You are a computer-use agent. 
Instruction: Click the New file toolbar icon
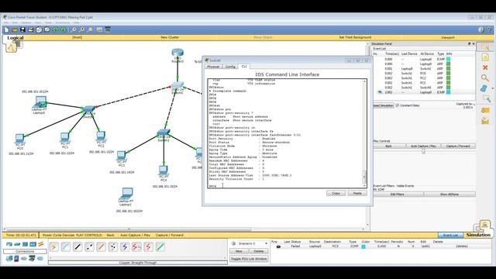6,29
